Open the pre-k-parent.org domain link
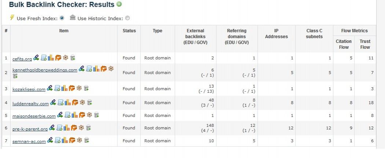The image size is (385, 158). 30,129
